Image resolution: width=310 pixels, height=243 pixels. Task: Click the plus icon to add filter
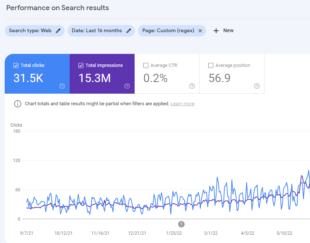point(216,31)
